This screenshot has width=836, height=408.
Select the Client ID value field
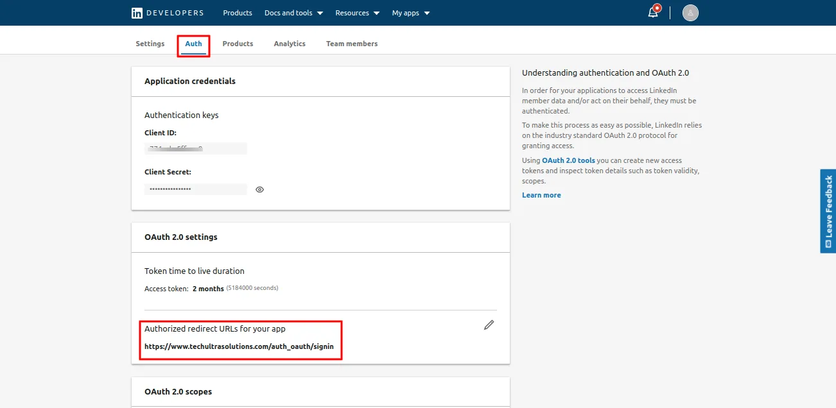tap(196, 148)
